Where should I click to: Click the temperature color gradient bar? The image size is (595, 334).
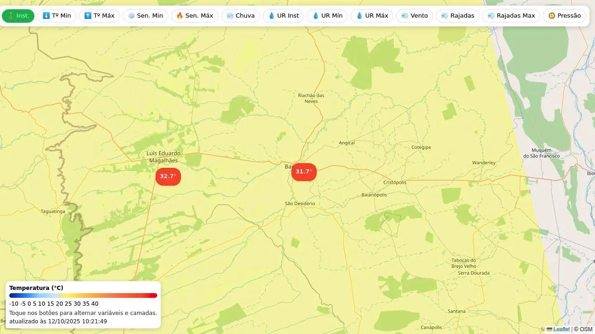(x=83, y=295)
